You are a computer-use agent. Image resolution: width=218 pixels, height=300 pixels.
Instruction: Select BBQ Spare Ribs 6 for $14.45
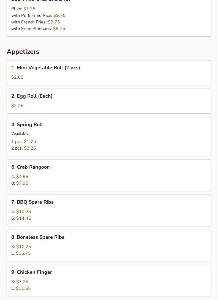[x=21, y=218]
